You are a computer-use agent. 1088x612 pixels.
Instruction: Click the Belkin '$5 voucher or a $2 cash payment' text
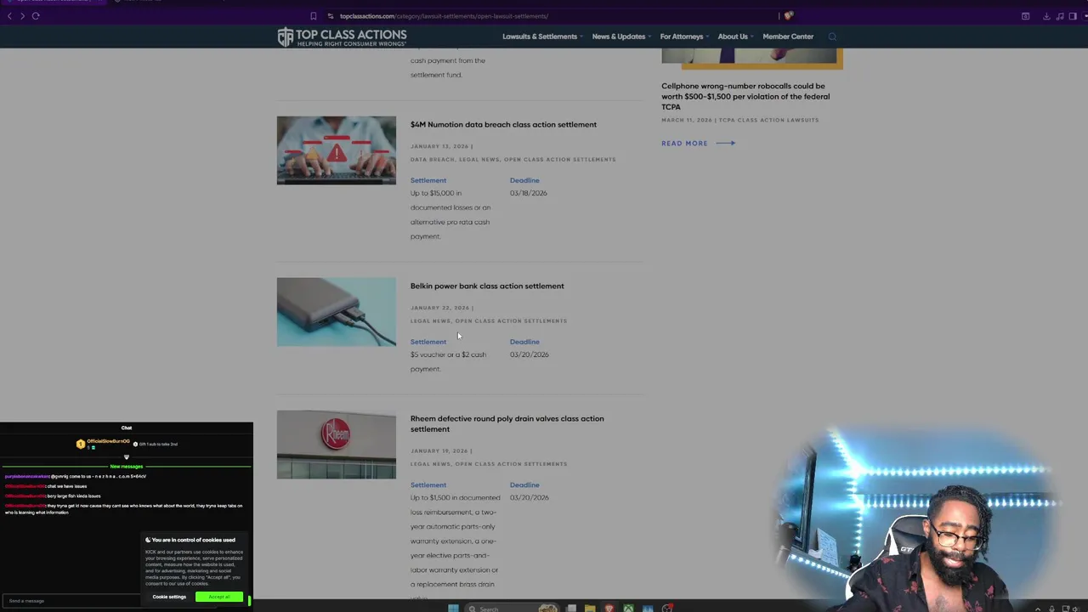(x=448, y=361)
